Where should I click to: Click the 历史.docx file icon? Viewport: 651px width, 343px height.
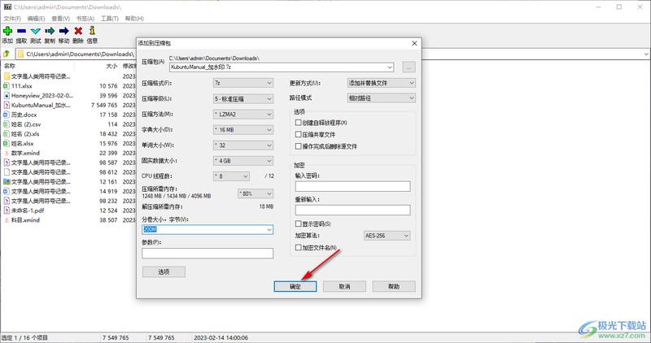[x=7, y=115]
